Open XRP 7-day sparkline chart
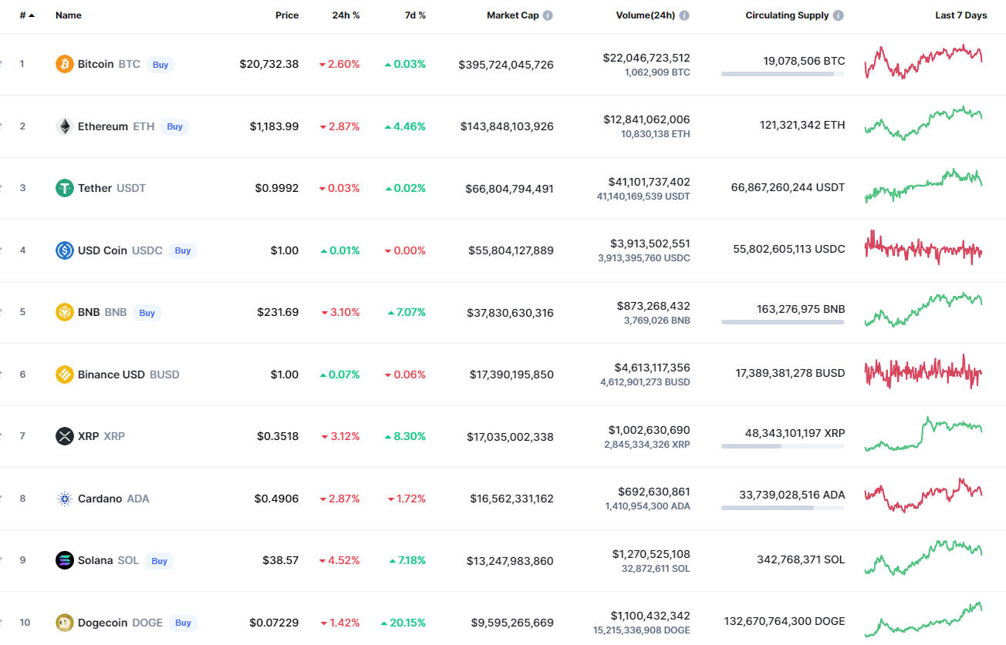The width and height of the screenshot is (1006, 645). (923, 434)
